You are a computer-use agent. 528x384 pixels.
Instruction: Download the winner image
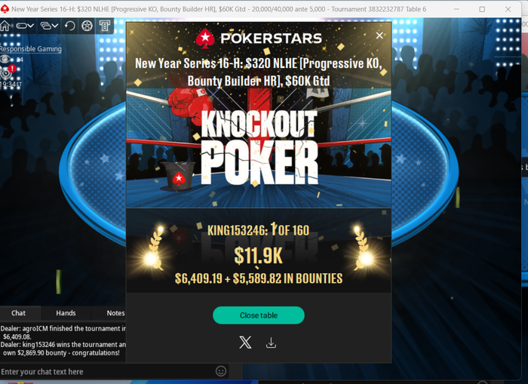(x=271, y=343)
